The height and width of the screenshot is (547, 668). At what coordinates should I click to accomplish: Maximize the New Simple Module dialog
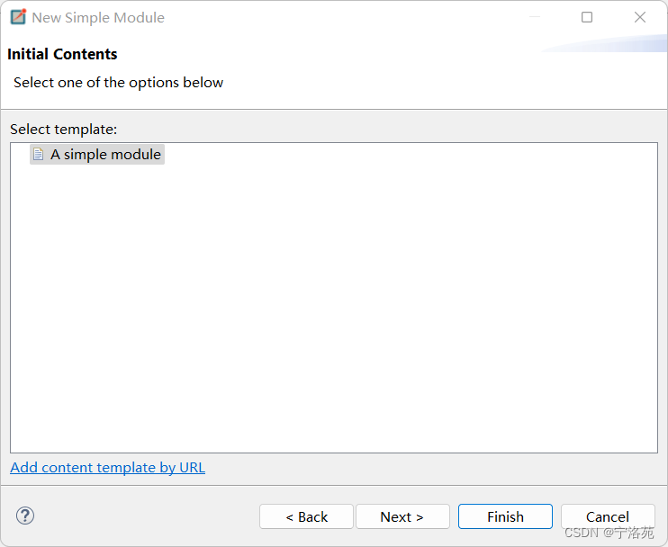click(x=587, y=17)
